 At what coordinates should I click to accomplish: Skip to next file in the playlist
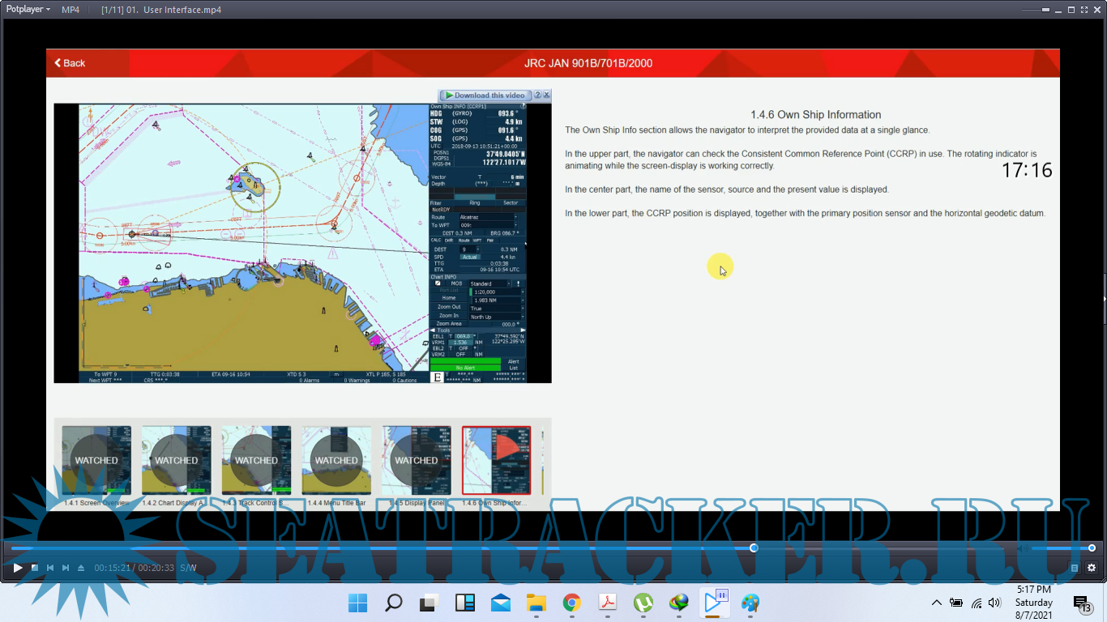tap(66, 568)
